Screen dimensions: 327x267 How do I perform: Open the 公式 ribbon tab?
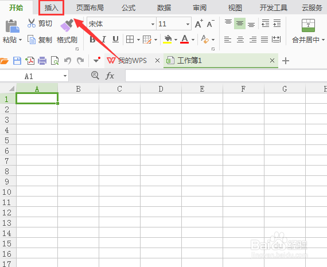tap(129, 7)
